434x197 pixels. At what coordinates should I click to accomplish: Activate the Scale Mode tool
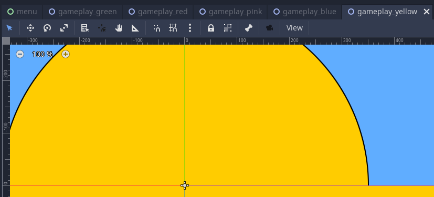coord(64,28)
